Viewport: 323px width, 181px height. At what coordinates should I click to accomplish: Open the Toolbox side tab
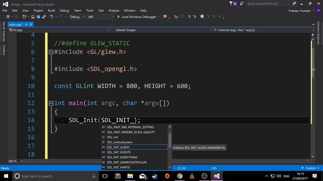pyautogui.click(x=4, y=50)
